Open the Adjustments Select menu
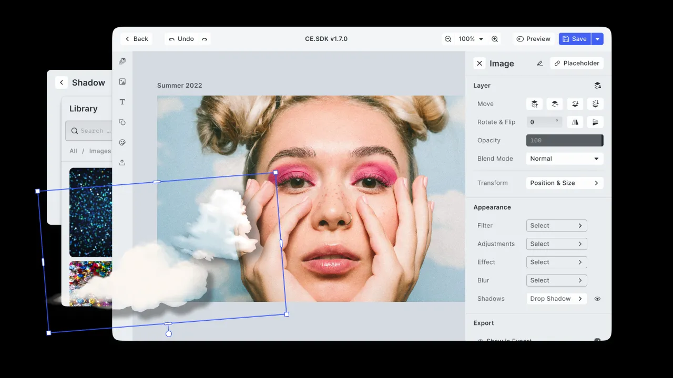 (557, 244)
